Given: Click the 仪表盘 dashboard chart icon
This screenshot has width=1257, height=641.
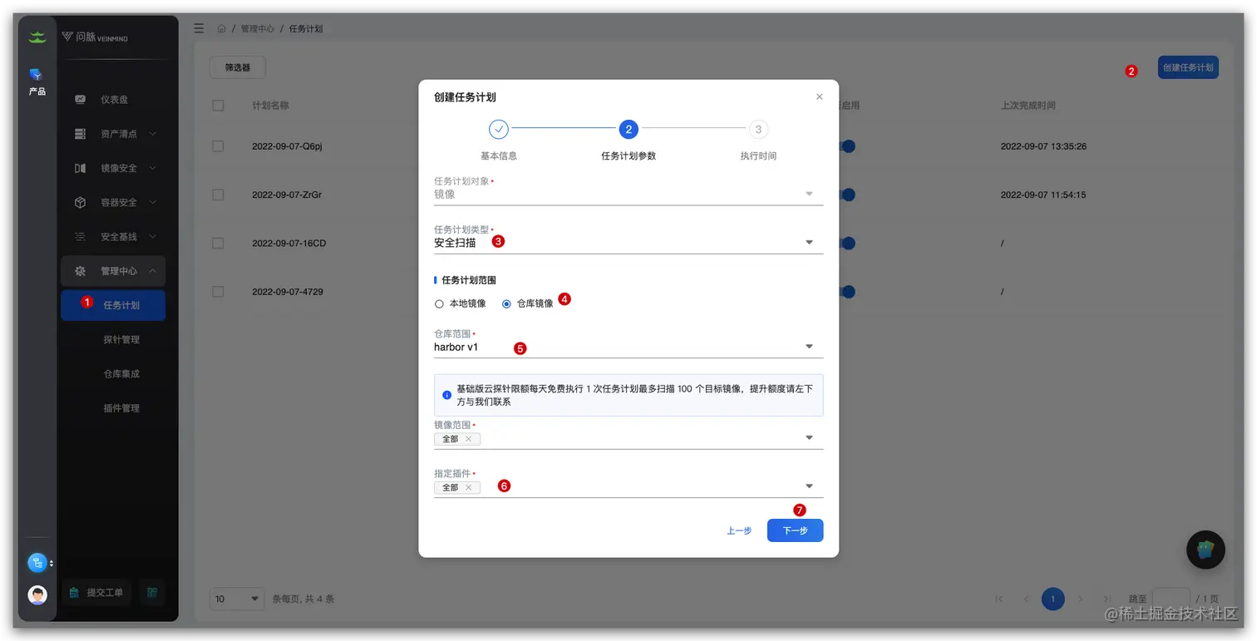Looking at the screenshot, I should pyautogui.click(x=80, y=100).
